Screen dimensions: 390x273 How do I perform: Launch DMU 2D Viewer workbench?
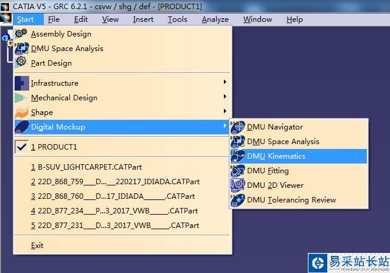coord(299,185)
